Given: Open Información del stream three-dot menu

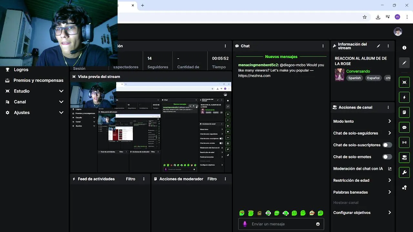Looking at the screenshot, I should point(388,46).
